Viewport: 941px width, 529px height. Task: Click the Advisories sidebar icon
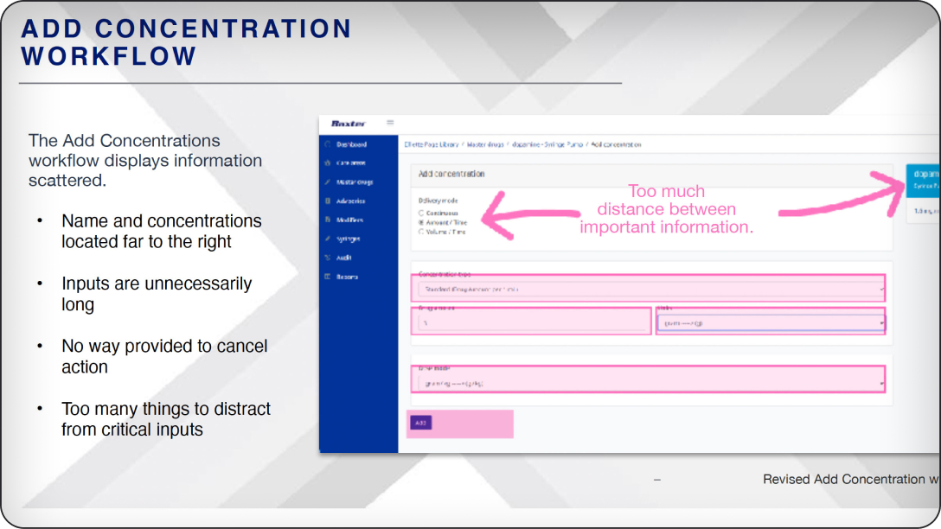tap(327, 201)
